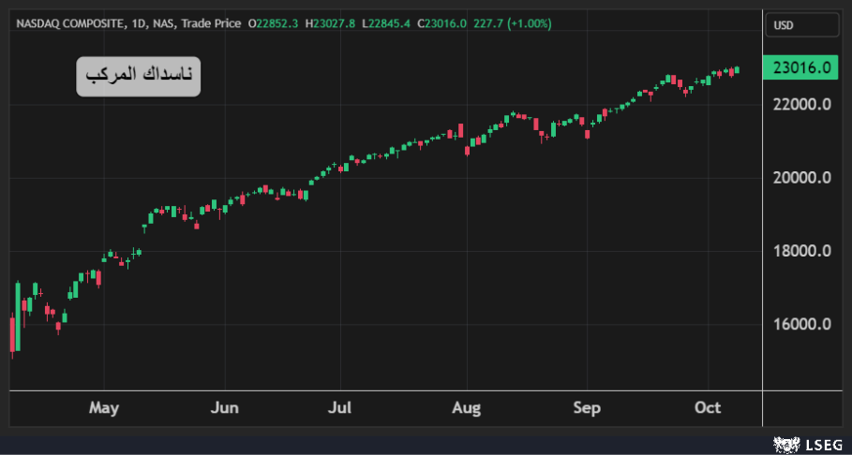852x455 pixels.
Task: Select Aug on the time axis
Action: (x=466, y=408)
